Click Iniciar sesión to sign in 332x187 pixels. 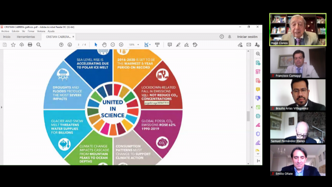pyautogui.click(x=247, y=37)
